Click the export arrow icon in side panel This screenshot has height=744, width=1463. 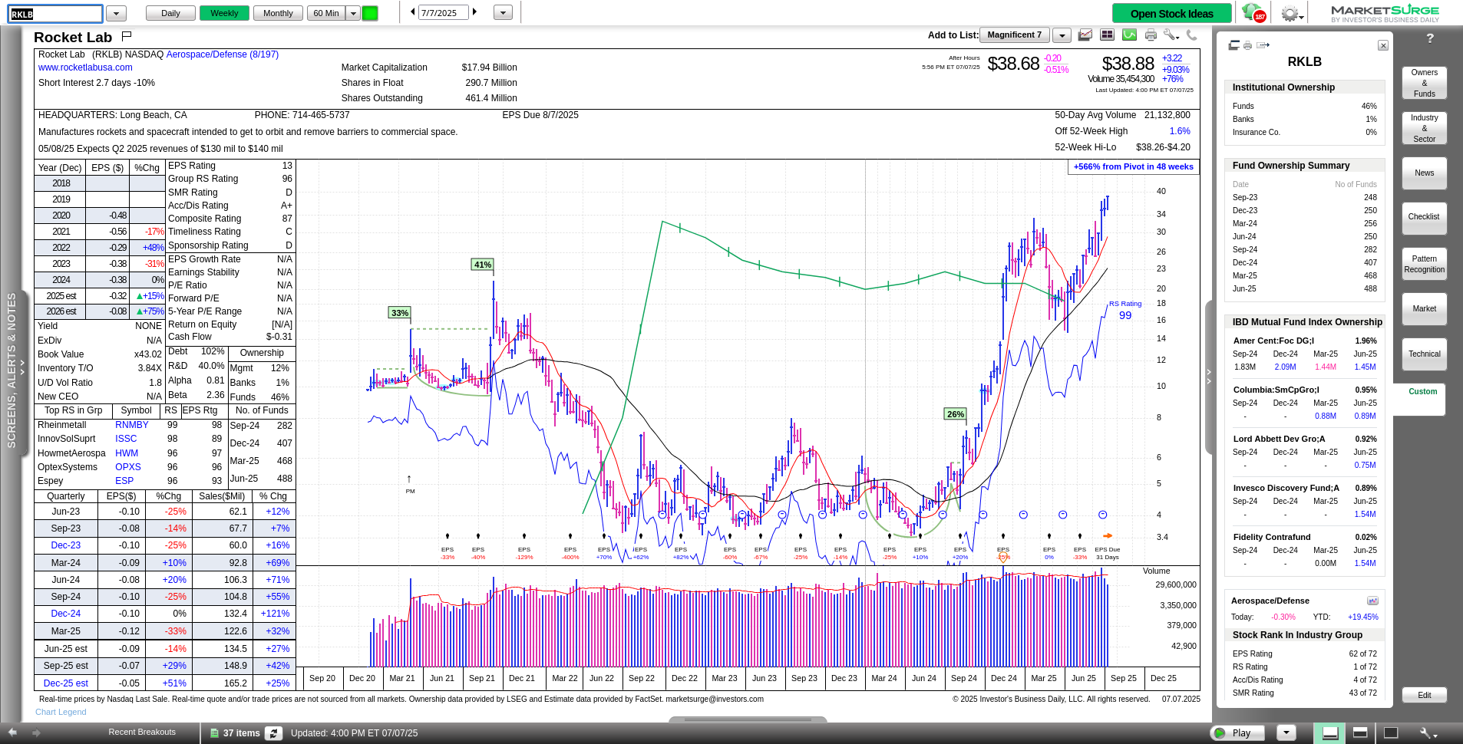(1263, 45)
